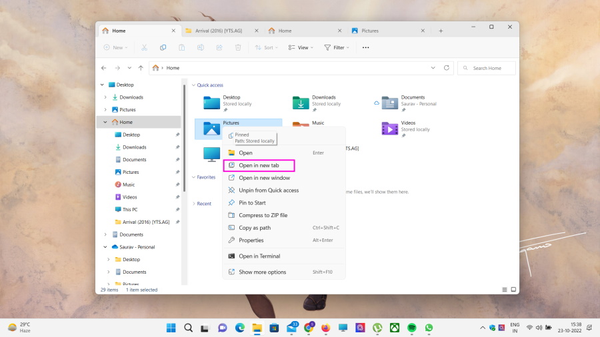This screenshot has width=600, height=337.
Task: Select This PC in navigation pane
Action: pos(130,209)
